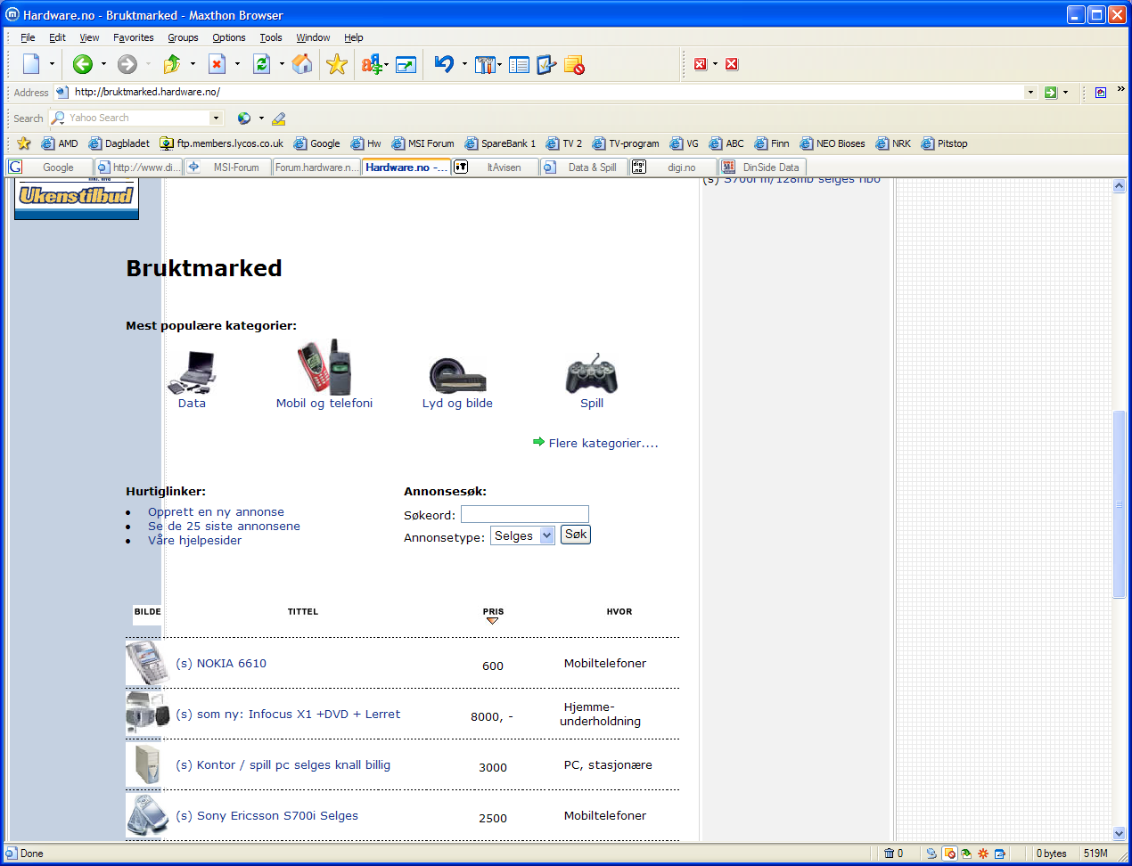Click the search engine globe icon
Viewport: 1132px width, 866px height.
(244, 118)
